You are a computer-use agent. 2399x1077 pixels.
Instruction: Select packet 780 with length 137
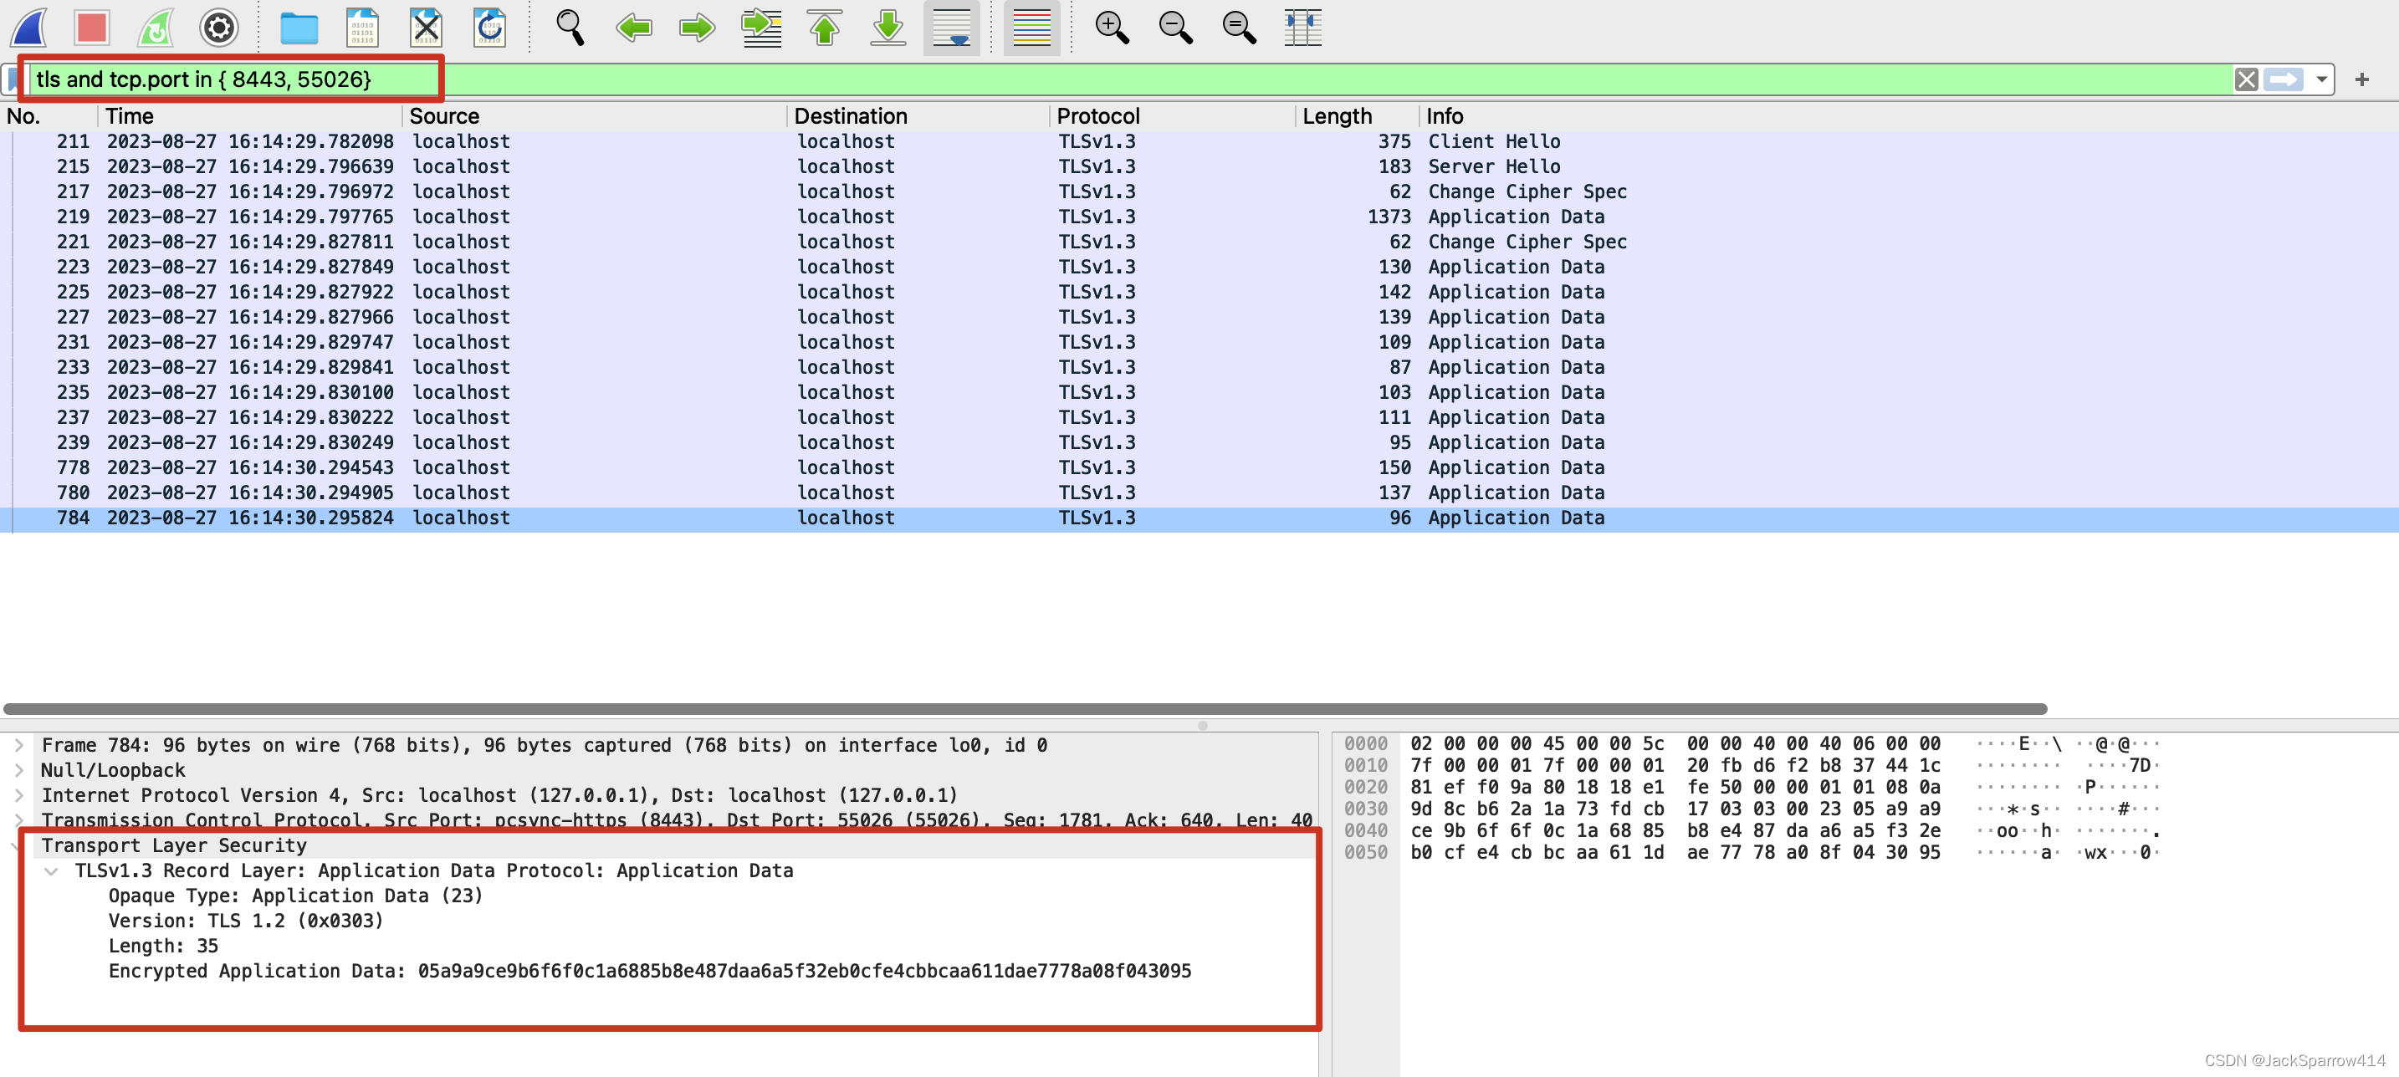click(x=1199, y=493)
